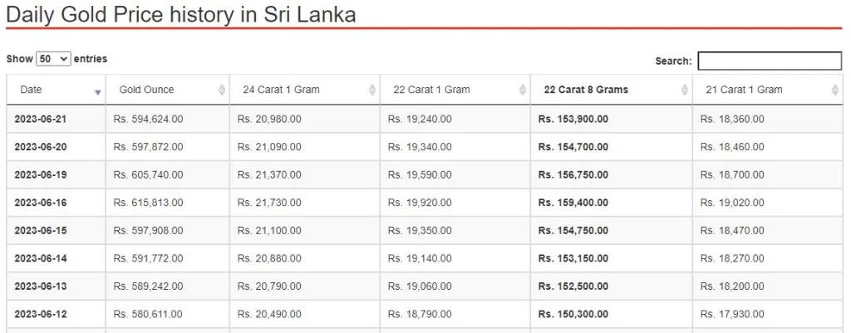
Task: Click the 22 Carat 1 Gram sort icon
Action: coord(522,90)
